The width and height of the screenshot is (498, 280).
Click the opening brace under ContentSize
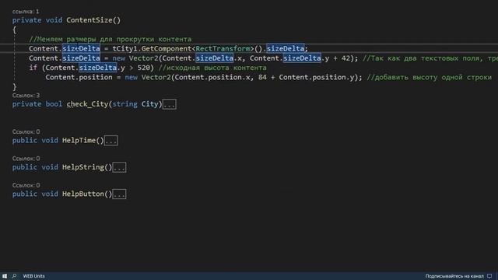pyautogui.click(x=14, y=30)
